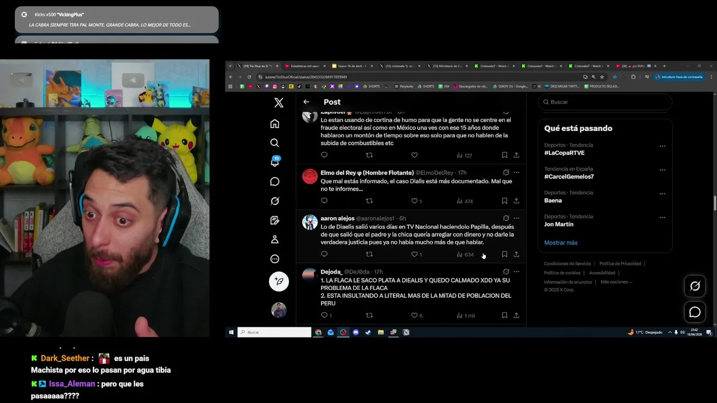Open the #LaCopaRTVE trend
This screenshot has height=403, width=717.
(564, 153)
